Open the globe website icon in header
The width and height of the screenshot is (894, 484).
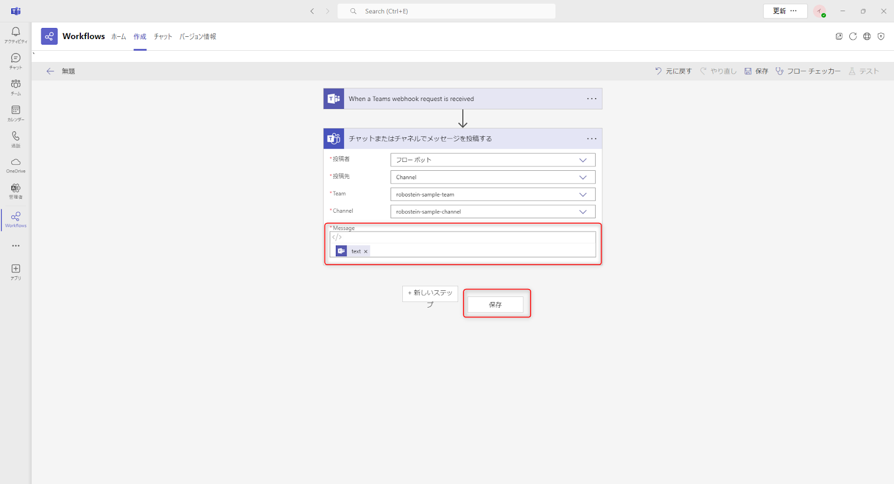867,36
